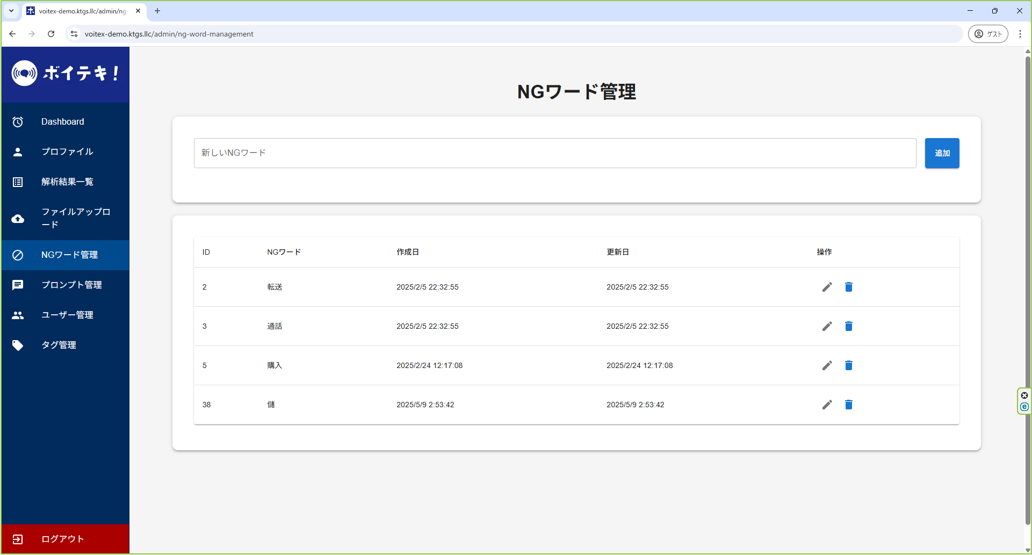1032x555 pixels.
Task: Open Dashboard clock icon in sidebar
Action: click(18, 122)
